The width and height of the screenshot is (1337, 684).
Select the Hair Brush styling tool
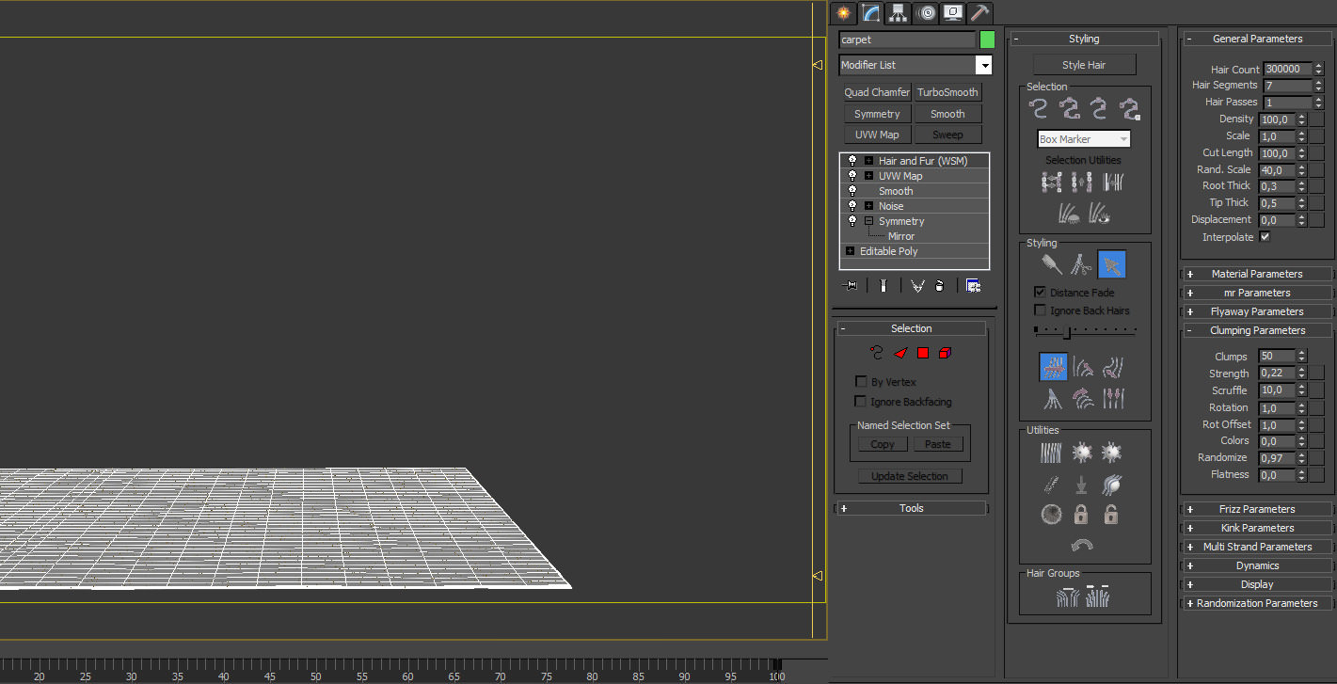tap(1051, 264)
